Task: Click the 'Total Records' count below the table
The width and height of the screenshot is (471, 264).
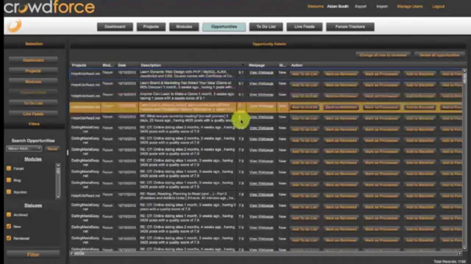Action: (x=450, y=261)
